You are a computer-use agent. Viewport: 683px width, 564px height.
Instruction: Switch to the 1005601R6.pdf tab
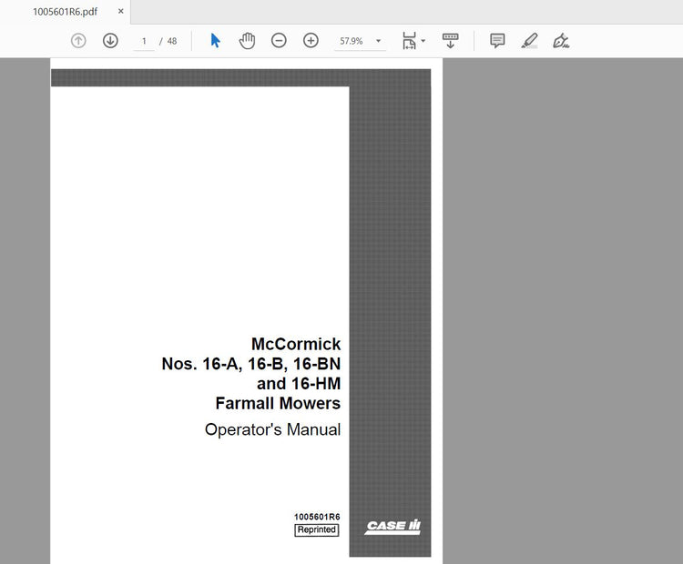pos(65,12)
